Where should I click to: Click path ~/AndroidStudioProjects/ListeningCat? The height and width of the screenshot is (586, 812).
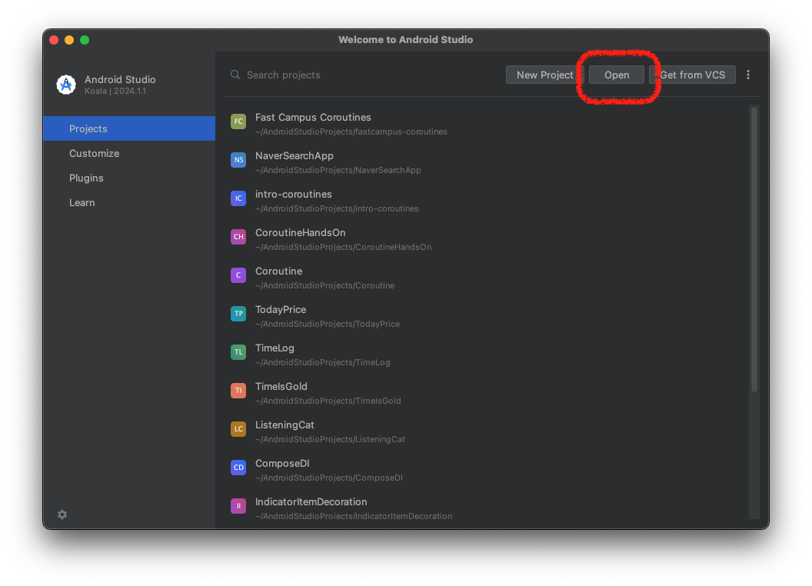[330, 439]
